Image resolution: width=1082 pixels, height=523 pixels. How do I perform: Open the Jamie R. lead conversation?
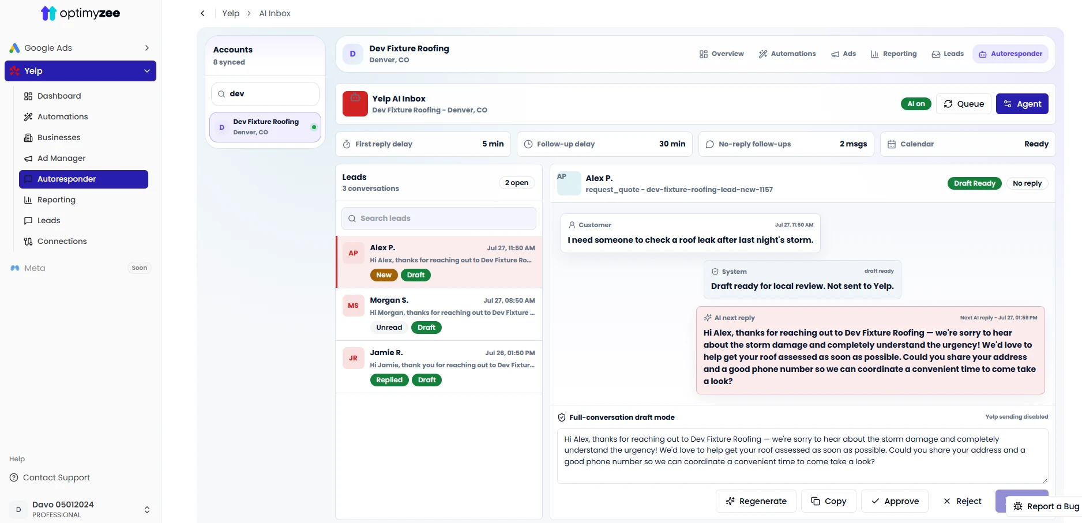(x=439, y=367)
